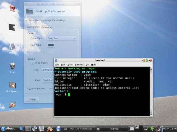Click the speaker volume icon in panel

tap(158, 128)
